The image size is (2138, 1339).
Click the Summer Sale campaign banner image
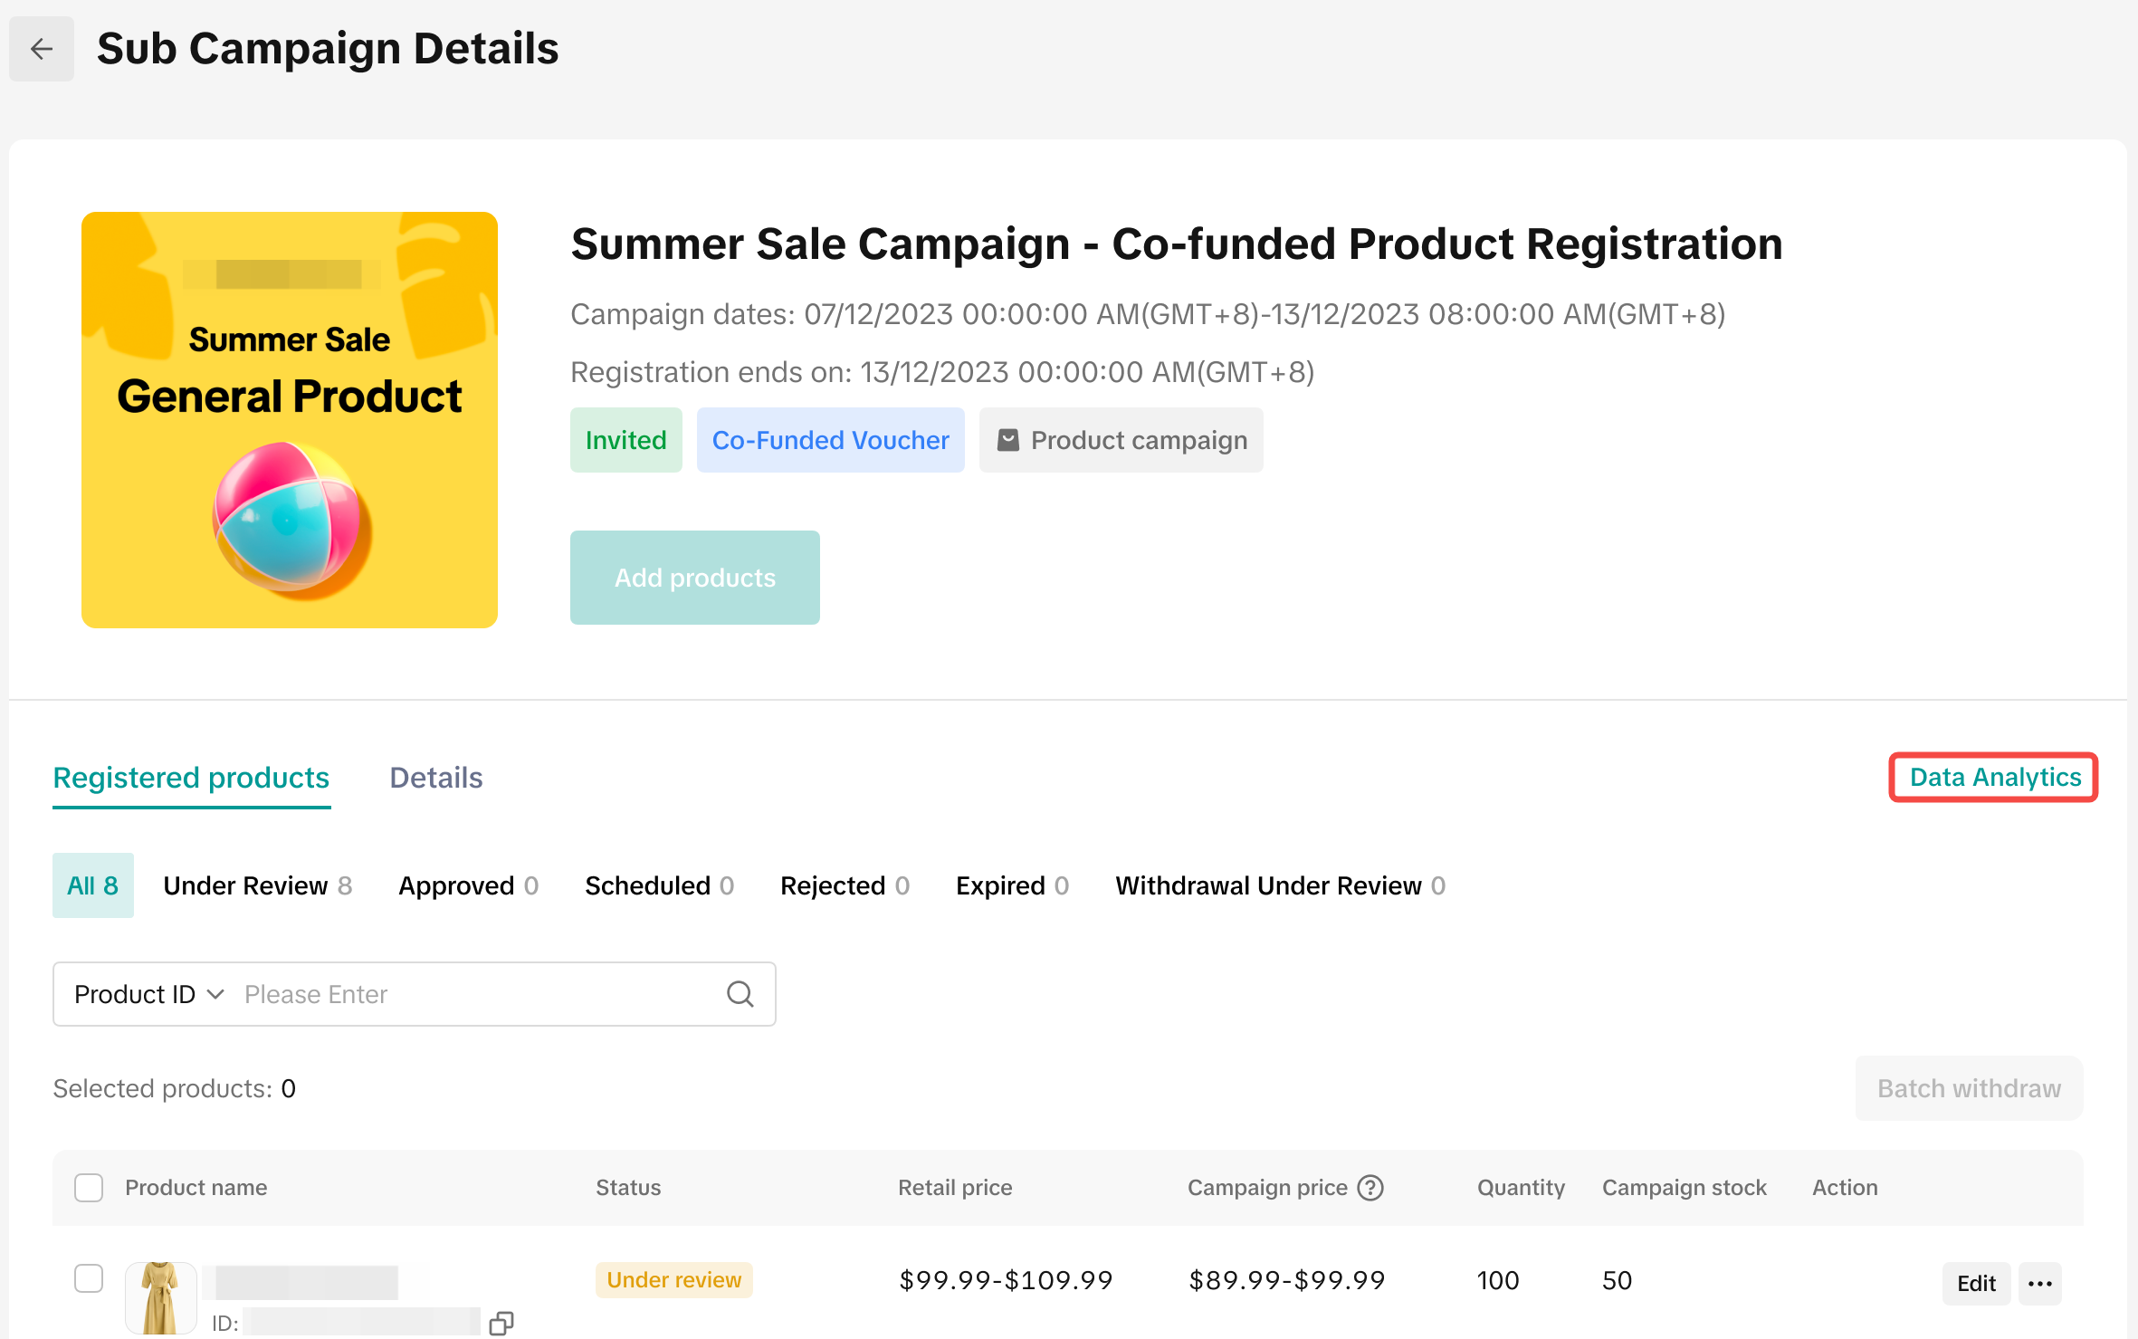[x=290, y=420]
